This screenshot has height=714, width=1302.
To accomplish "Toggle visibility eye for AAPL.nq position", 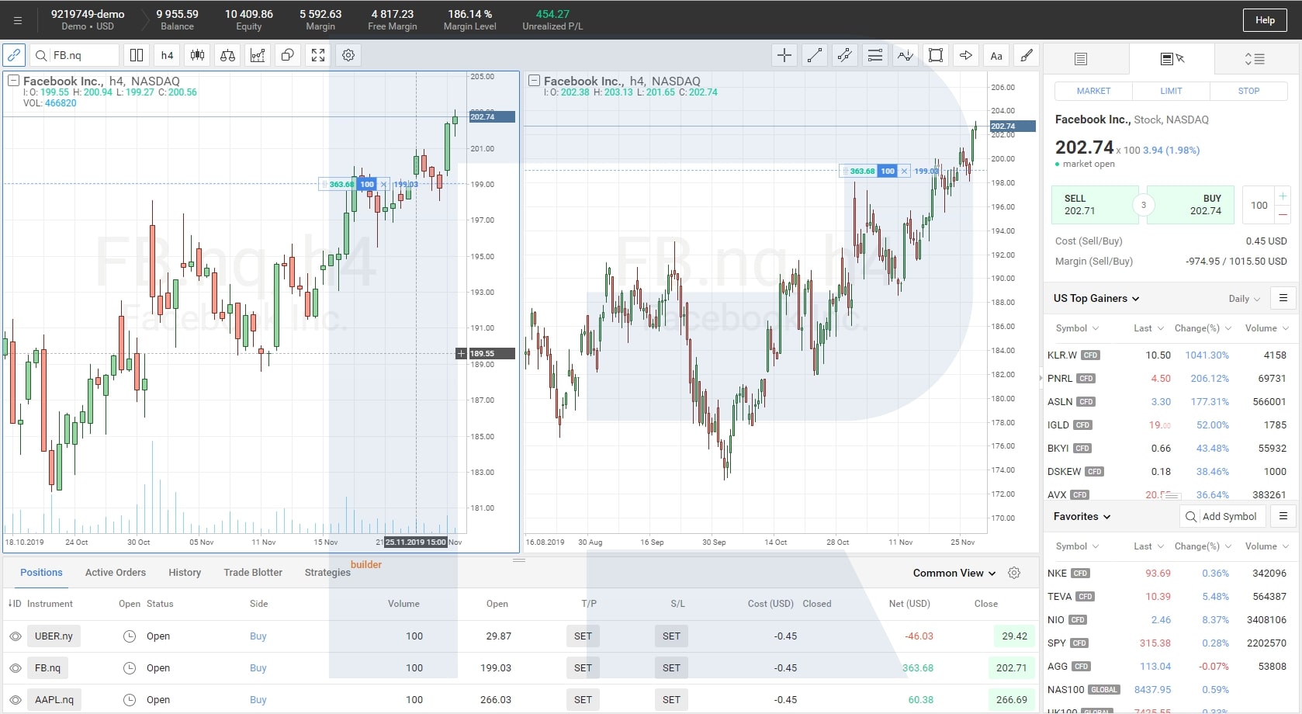I will (x=16, y=700).
